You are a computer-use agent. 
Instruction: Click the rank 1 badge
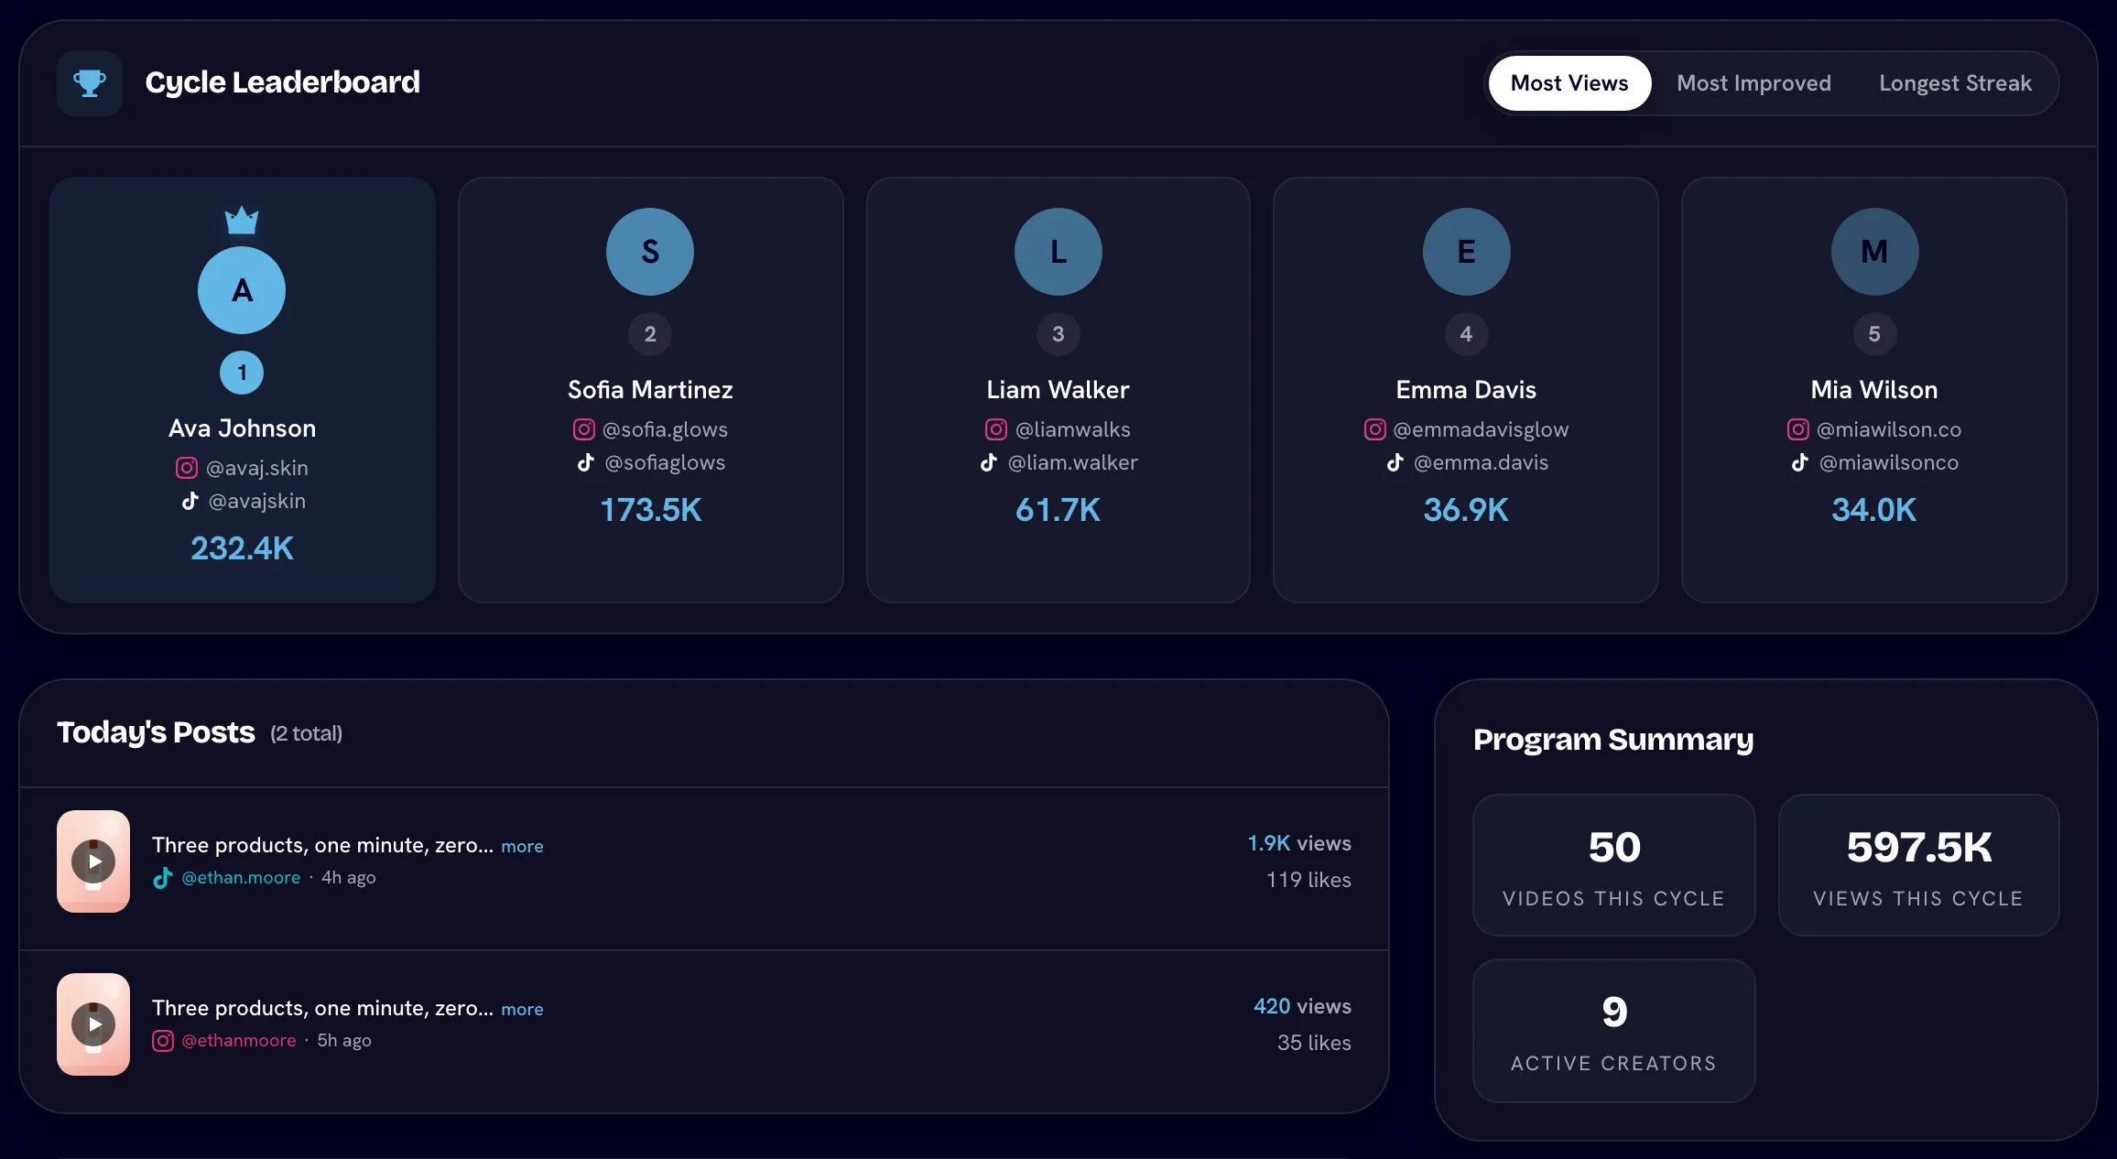242,373
